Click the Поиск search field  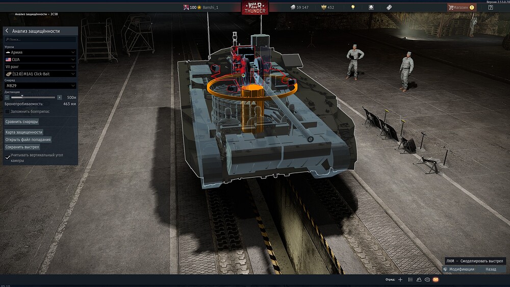coord(40,39)
